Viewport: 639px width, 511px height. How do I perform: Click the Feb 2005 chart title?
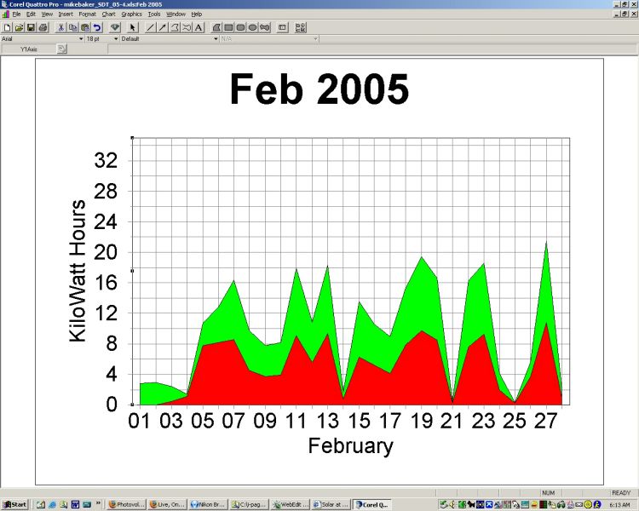click(319, 89)
